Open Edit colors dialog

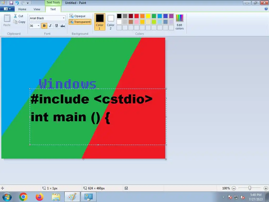pos(179,22)
